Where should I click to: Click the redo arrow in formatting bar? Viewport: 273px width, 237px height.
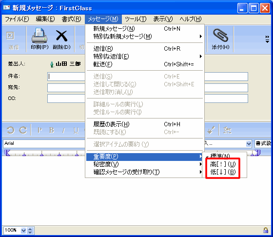[x=23, y=130]
